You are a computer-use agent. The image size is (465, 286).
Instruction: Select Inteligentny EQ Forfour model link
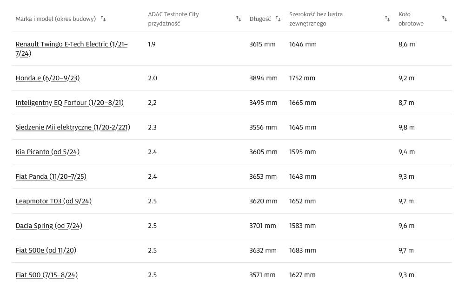click(x=69, y=103)
